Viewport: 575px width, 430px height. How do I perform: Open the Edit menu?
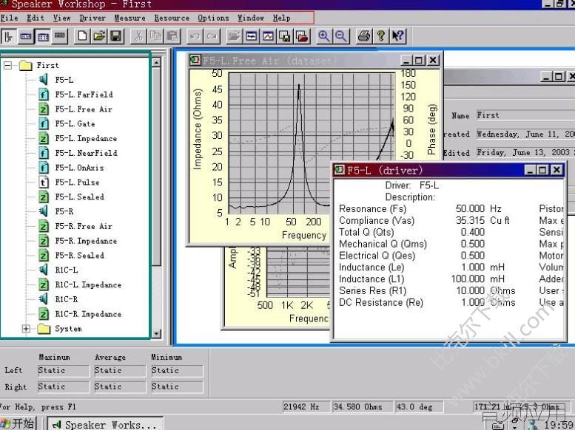click(36, 18)
